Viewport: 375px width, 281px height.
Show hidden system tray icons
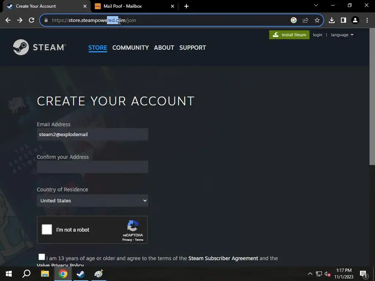(310, 274)
